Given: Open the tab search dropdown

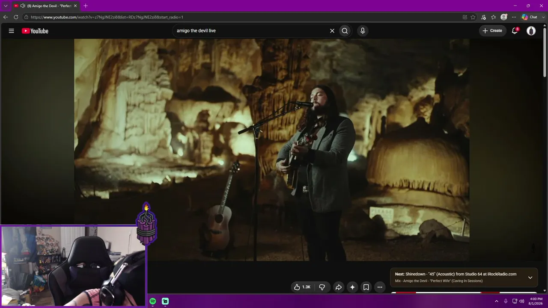Looking at the screenshot, I should pyautogui.click(x=6, y=6).
